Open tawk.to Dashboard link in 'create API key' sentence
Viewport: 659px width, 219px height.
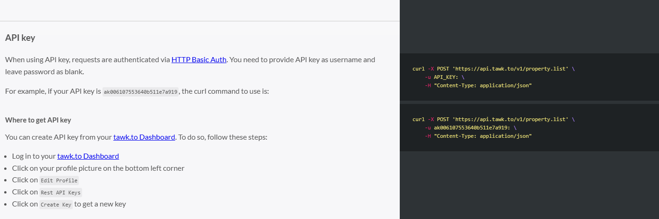(144, 137)
